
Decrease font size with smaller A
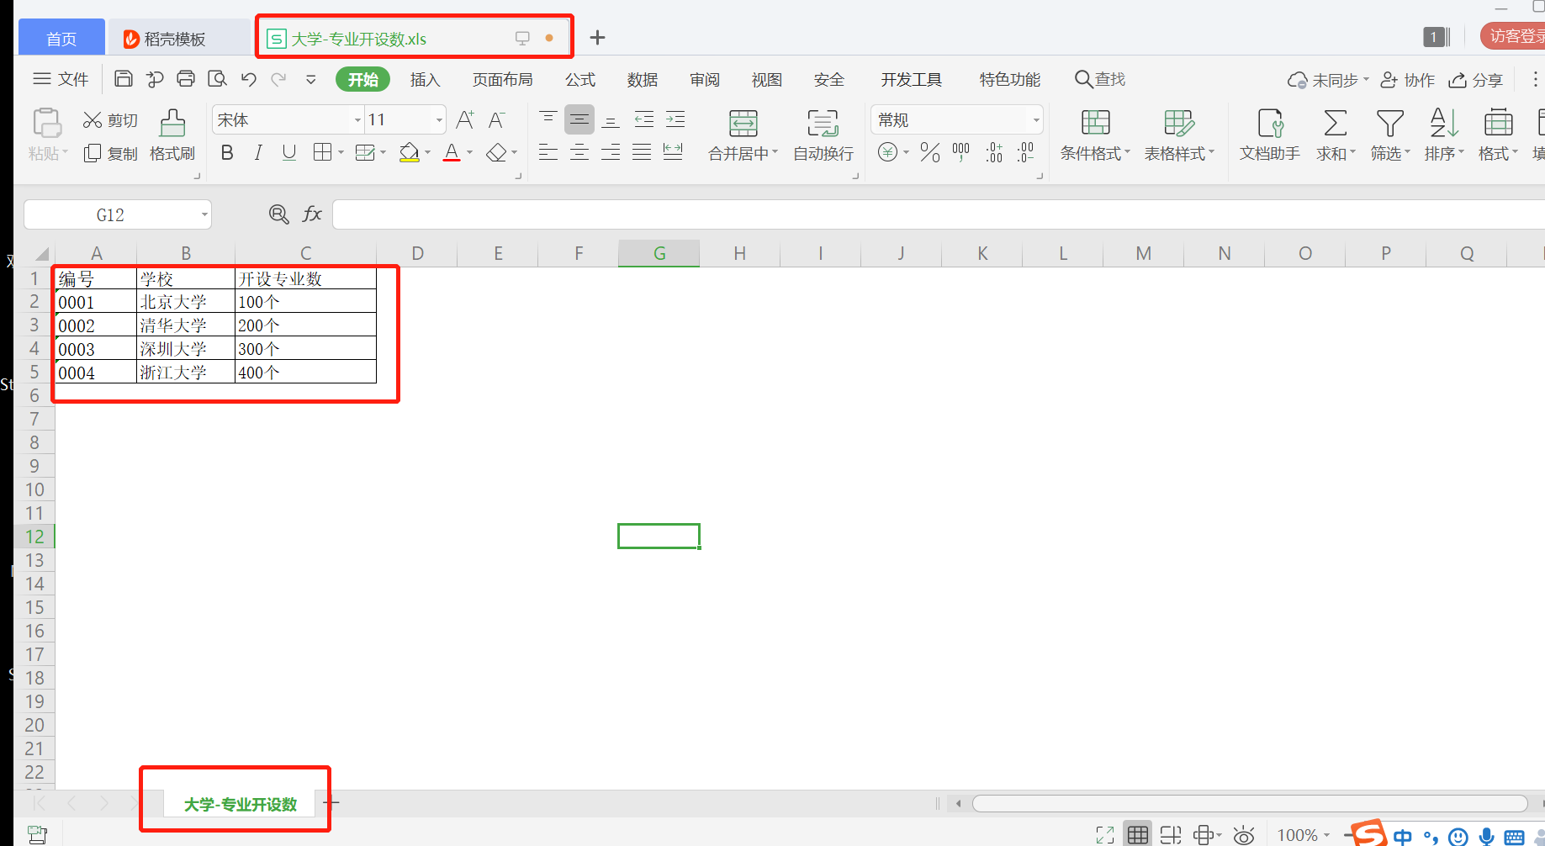[x=497, y=119]
